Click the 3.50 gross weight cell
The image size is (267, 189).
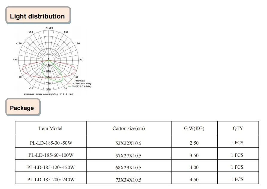[194, 155]
